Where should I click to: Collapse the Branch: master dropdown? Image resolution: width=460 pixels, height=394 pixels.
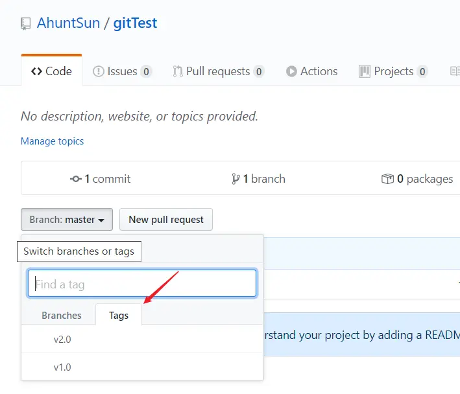(67, 220)
